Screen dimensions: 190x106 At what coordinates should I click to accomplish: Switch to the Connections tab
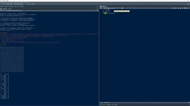coord(11,6)
